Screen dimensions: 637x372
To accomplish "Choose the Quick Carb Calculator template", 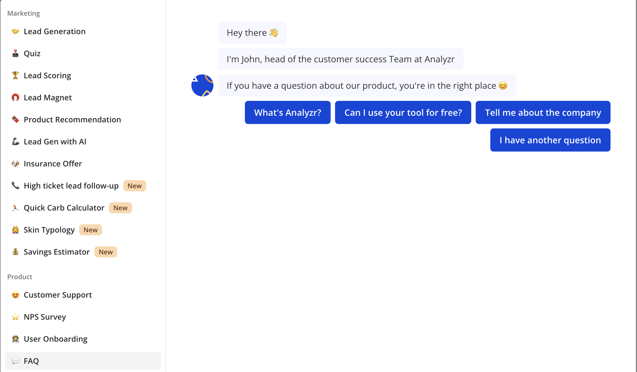I will 64,208.
